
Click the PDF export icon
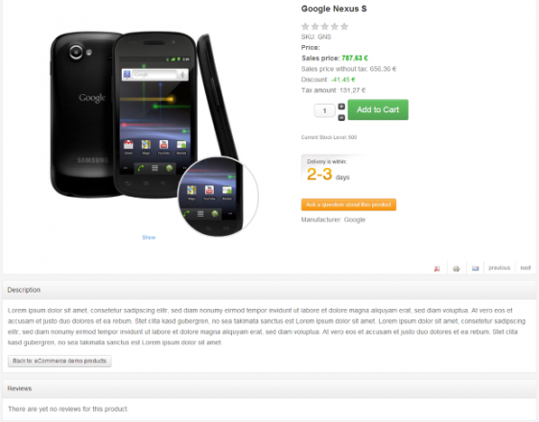[437, 269]
